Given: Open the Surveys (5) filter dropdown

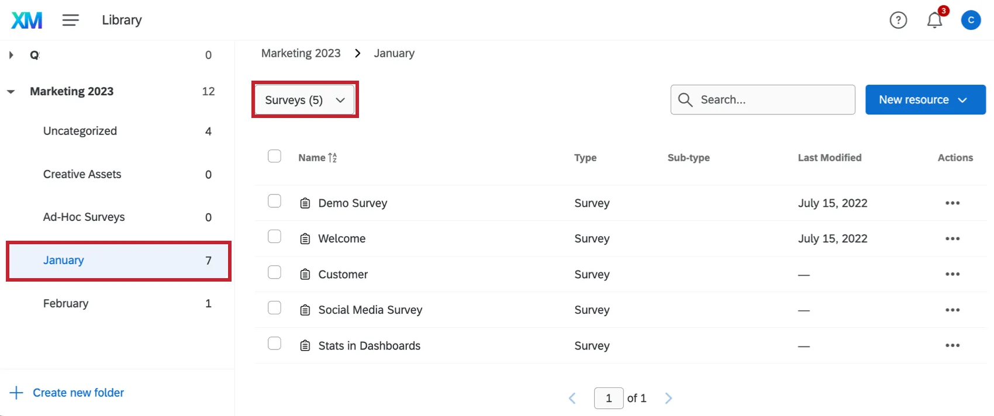Looking at the screenshot, I should 305,100.
